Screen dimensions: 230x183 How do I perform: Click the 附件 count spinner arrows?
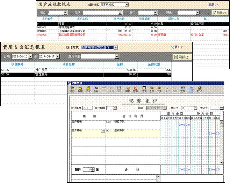92,169
